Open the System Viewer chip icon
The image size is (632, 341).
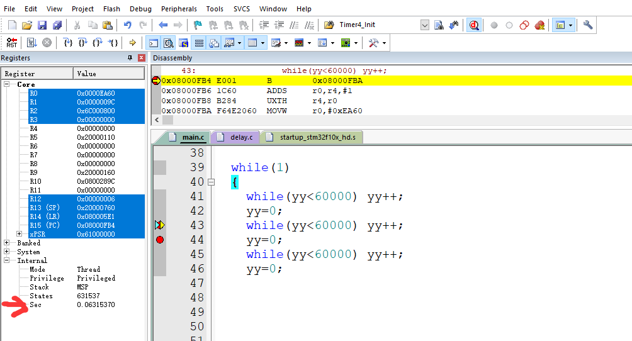point(346,43)
